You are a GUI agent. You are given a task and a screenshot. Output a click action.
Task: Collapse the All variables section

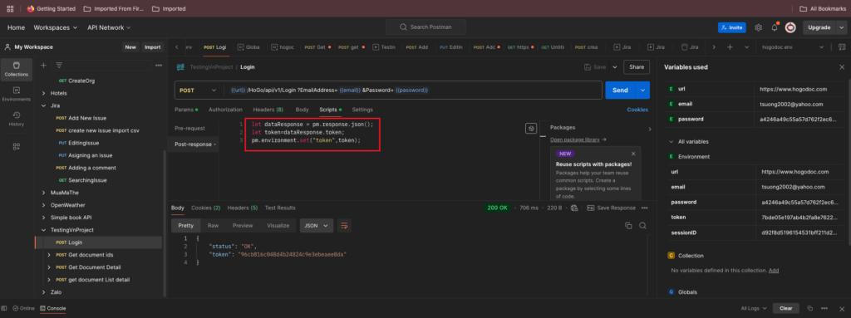tap(671, 142)
